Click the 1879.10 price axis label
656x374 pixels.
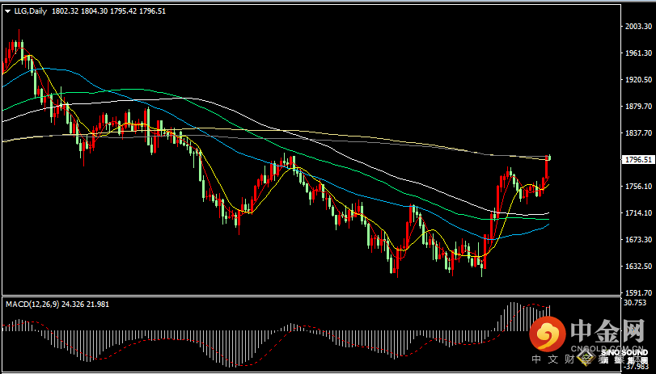638,107
